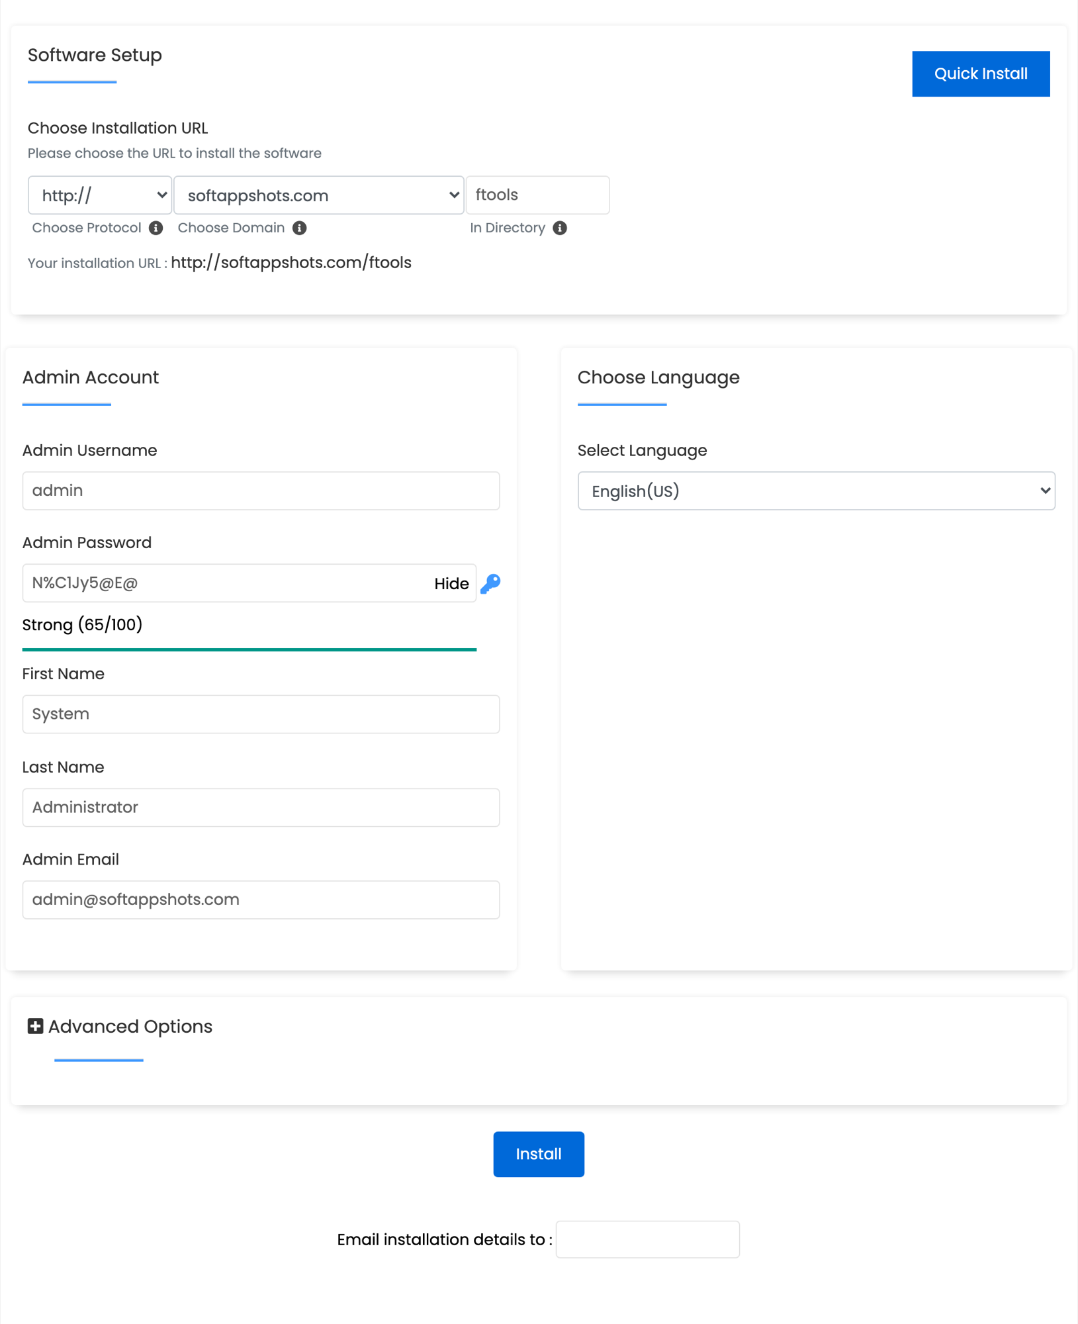Screen dimensions: 1078x1324
Task: Select the Software Setup section heading
Action: (95, 55)
